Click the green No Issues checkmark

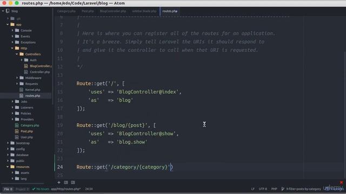(x=34, y=189)
